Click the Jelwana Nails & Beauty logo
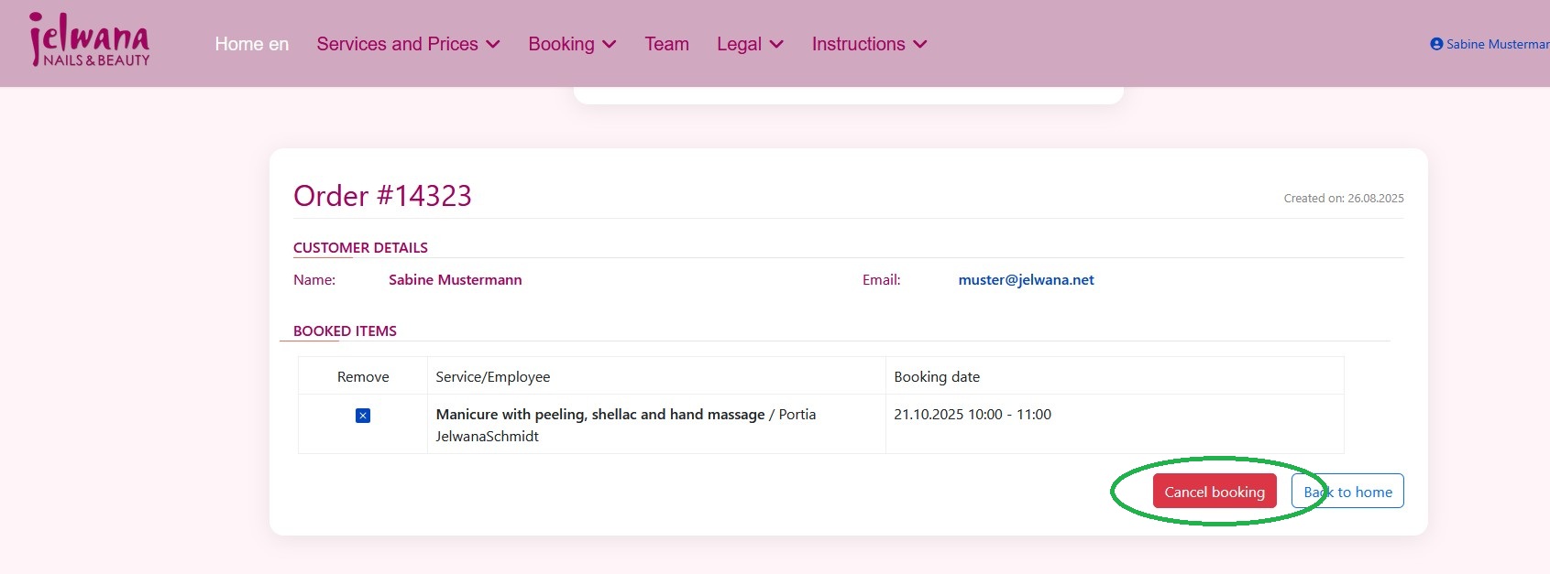 coord(89,41)
